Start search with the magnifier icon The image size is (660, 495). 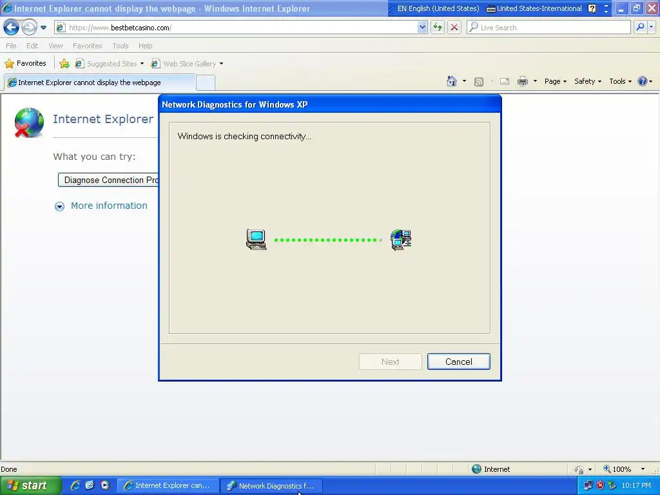coord(640,28)
